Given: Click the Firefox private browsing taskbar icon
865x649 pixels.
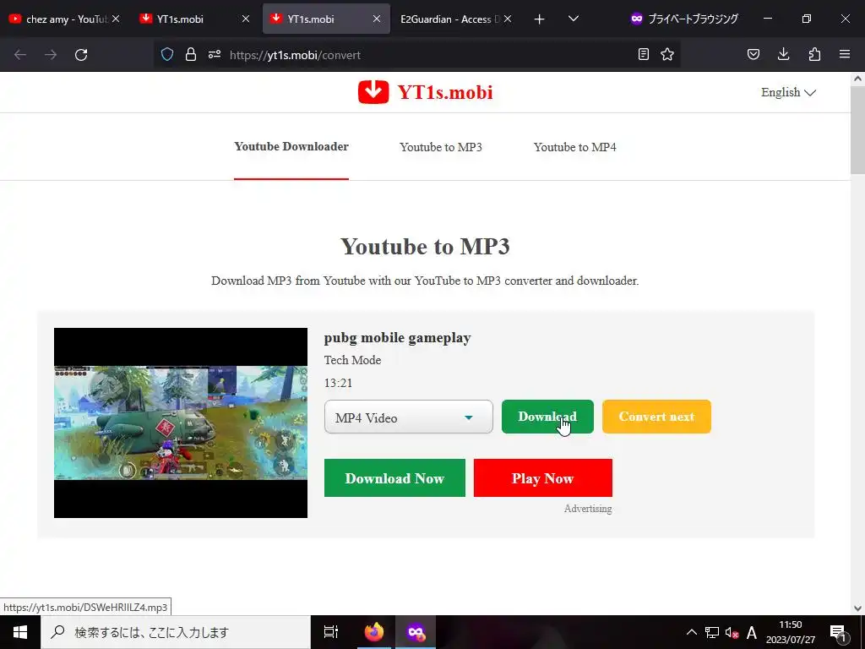Looking at the screenshot, I should [x=416, y=632].
